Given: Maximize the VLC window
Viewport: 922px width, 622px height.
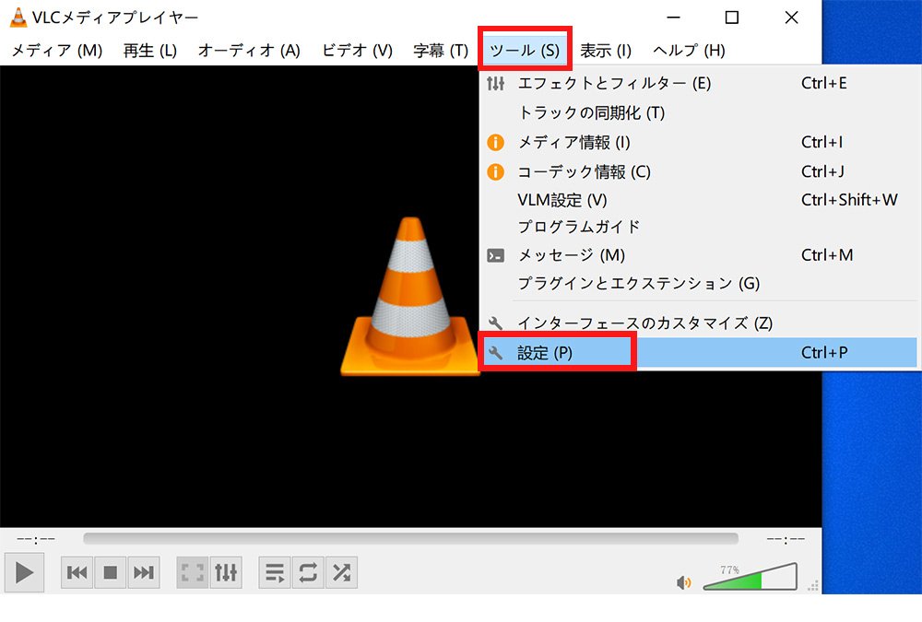Looking at the screenshot, I should click(x=732, y=18).
